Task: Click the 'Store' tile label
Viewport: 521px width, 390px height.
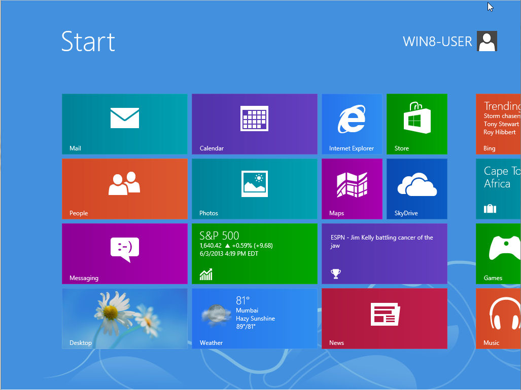Action: click(x=401, y=148)
